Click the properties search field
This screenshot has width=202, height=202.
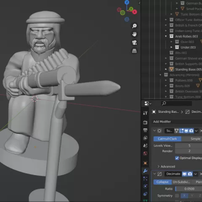click(176, 104)
